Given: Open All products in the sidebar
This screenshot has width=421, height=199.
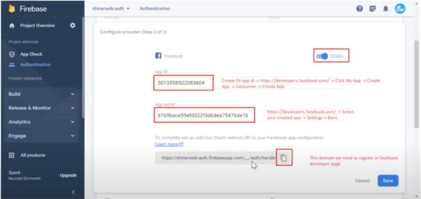Looking at the screenshot, I should pyautogui.click(x=33, y=155).
